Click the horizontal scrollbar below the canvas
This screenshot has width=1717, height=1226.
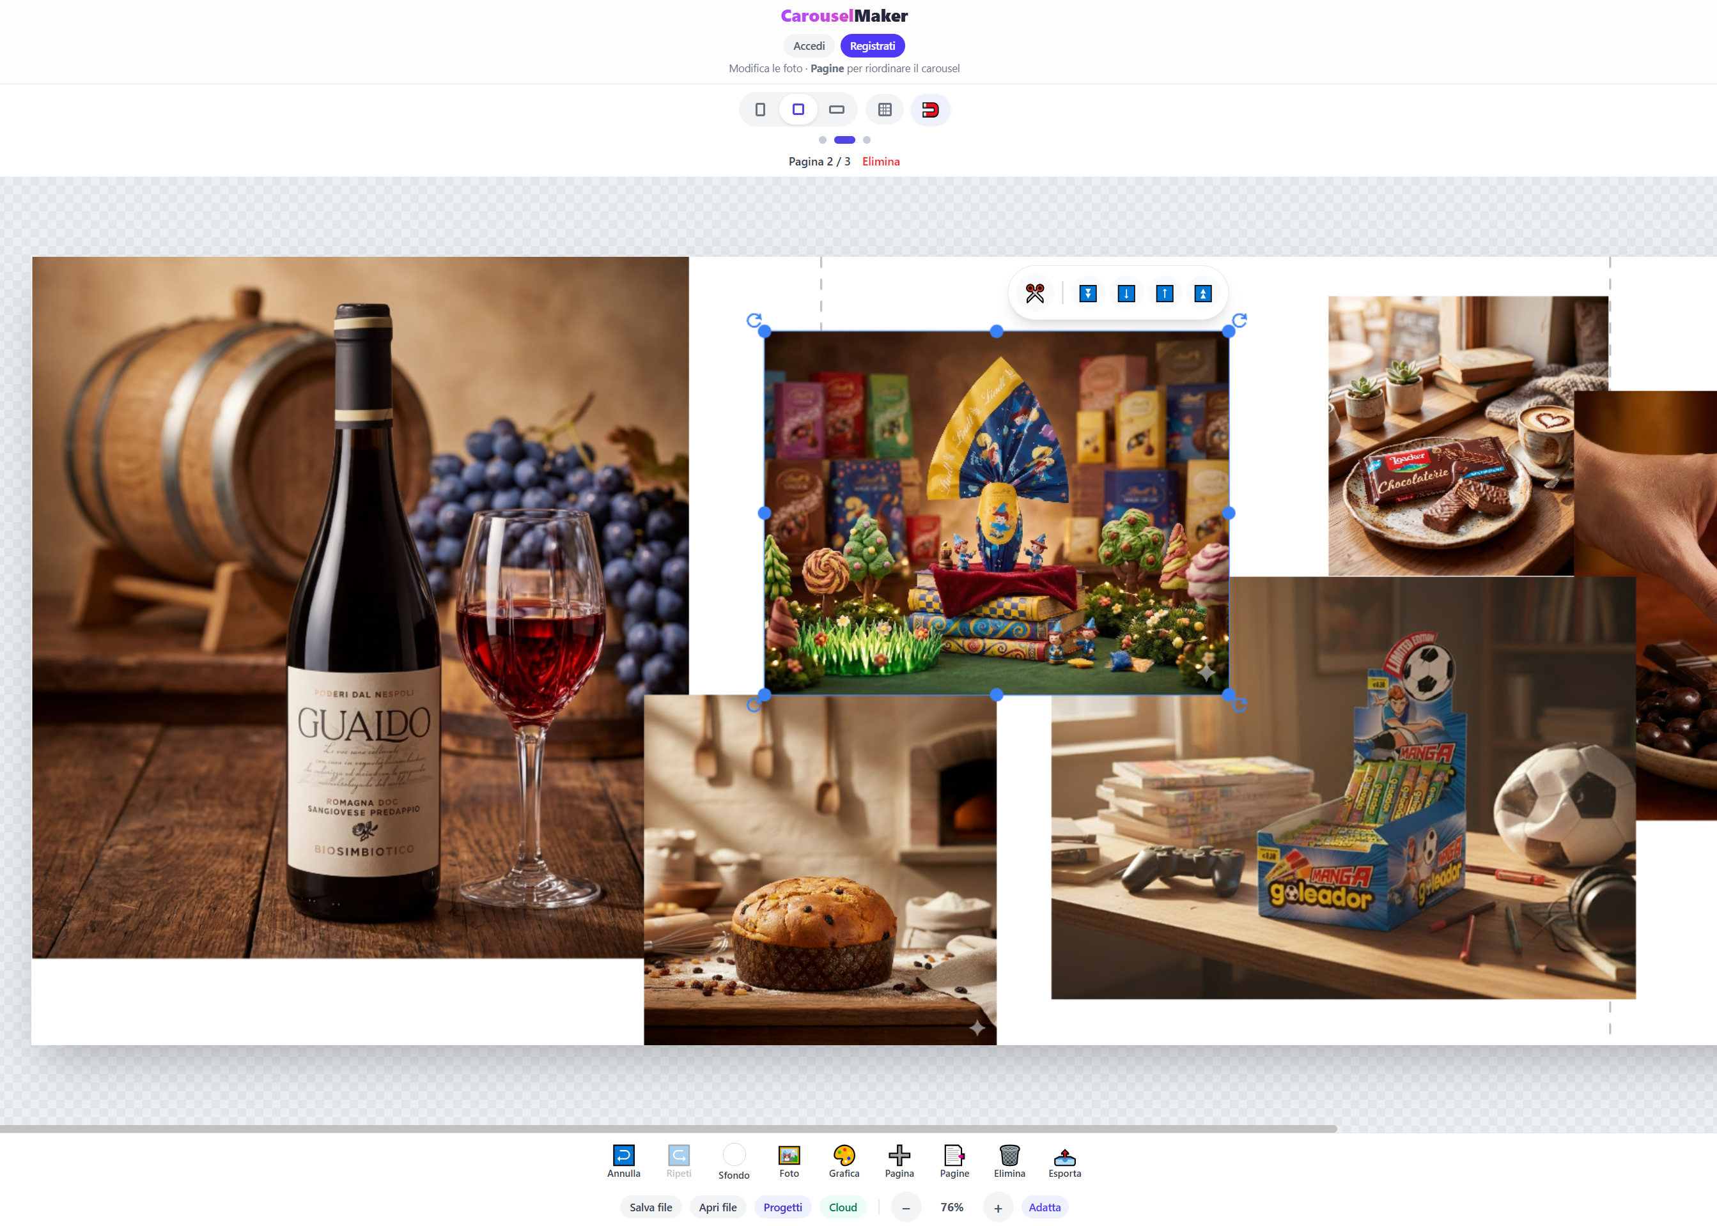pos(669,1129)
